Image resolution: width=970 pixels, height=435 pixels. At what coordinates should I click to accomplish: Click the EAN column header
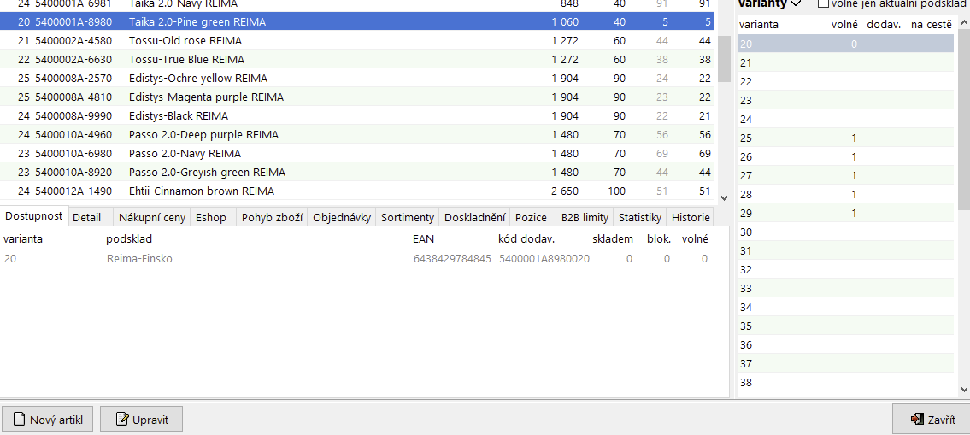pyautogui.click(x=423, y=238)
